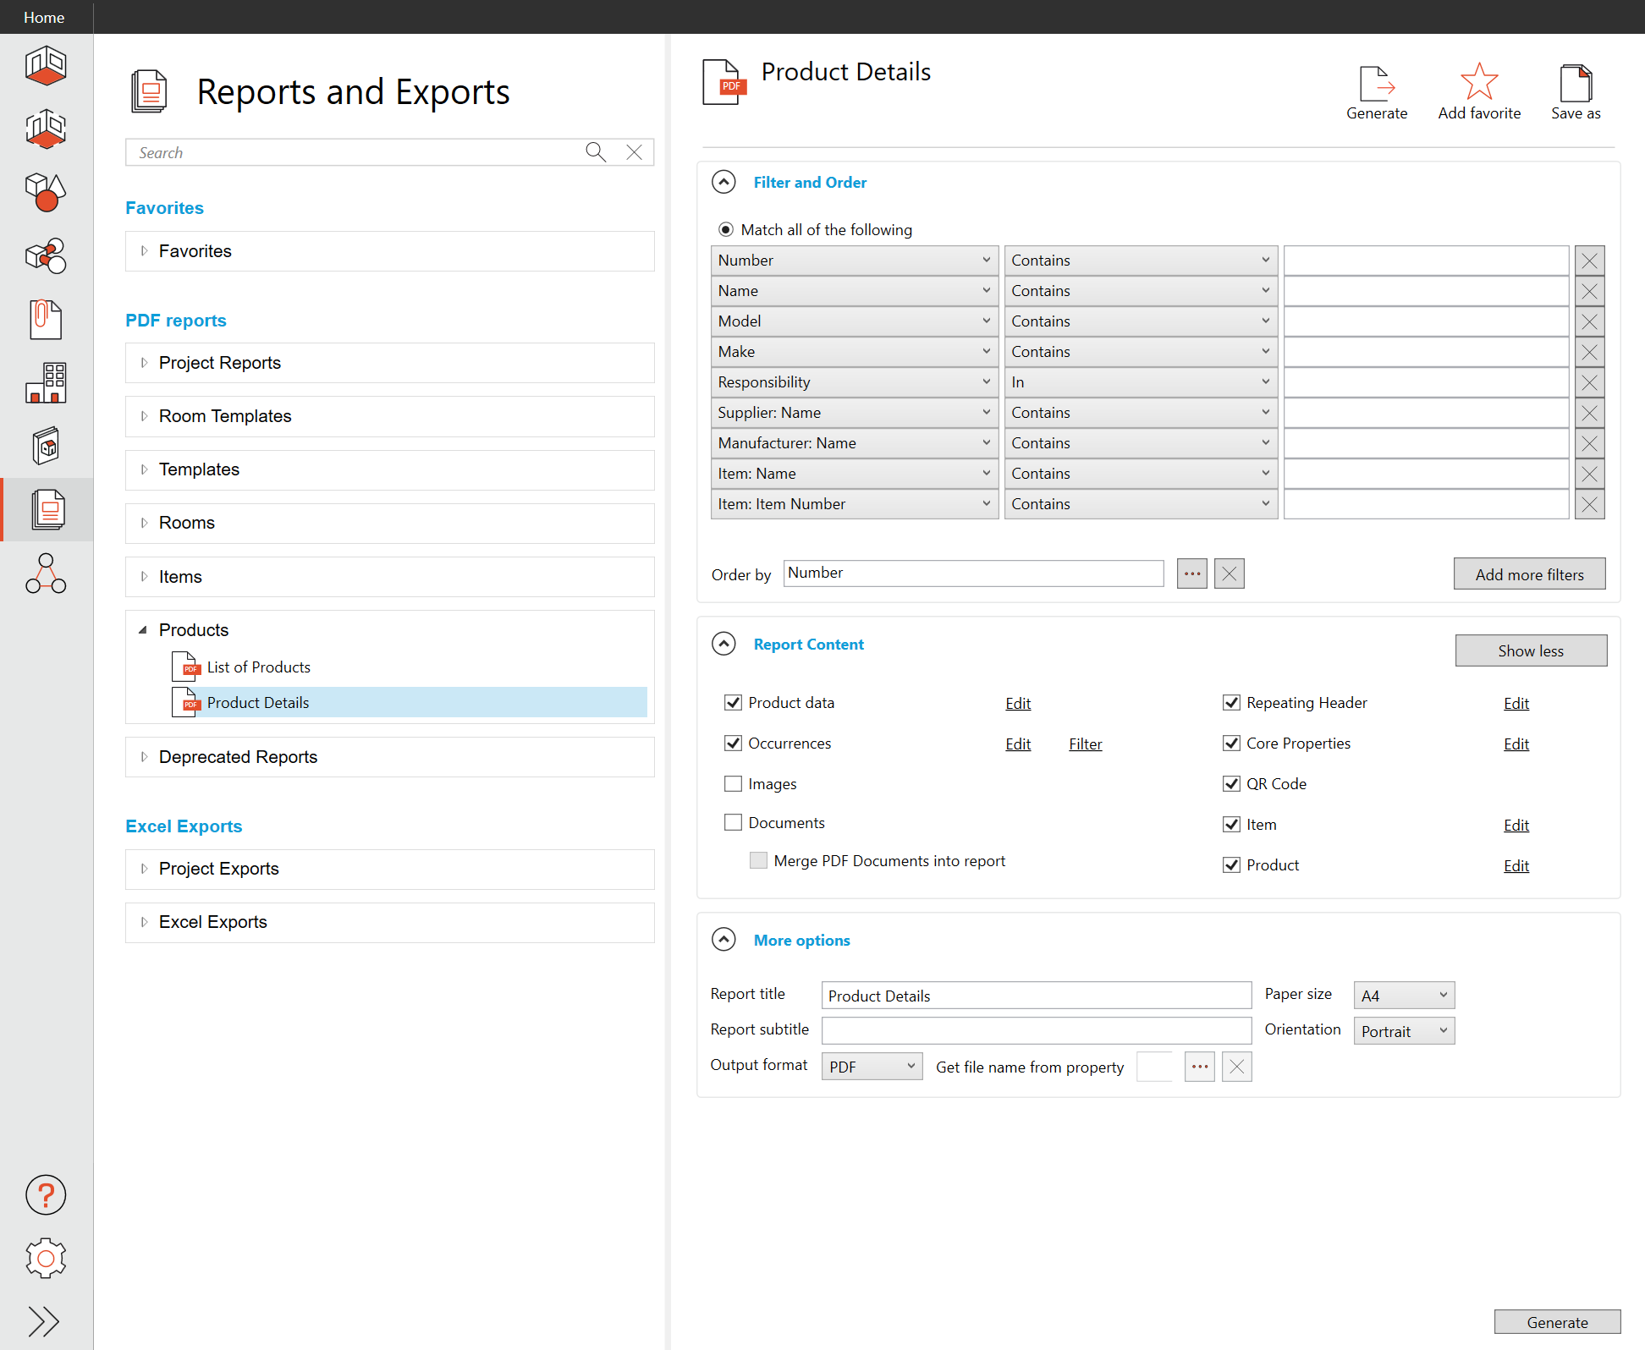
Task: Open the Home tab
Action: 44,17
